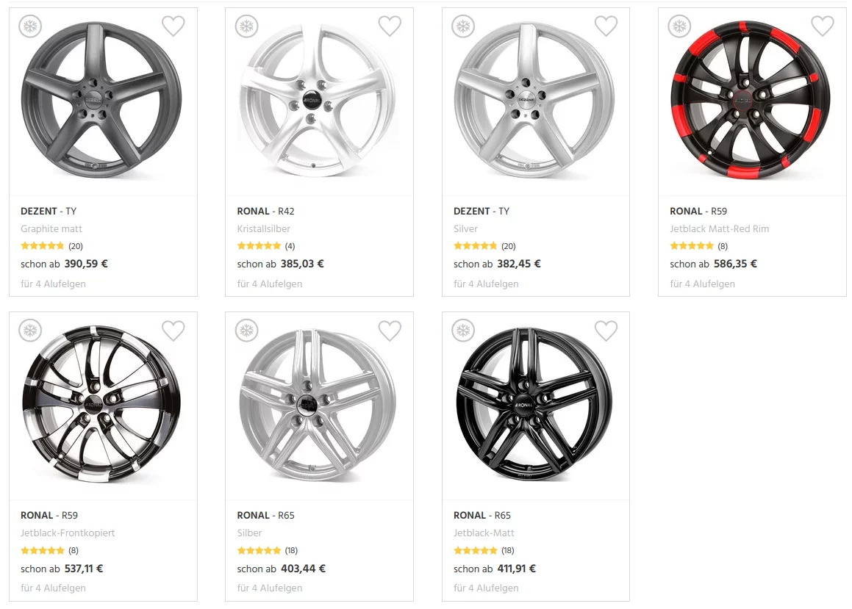
Task: View the red-rimmed RONAL R59 wheel image
Action: click(x=751, y=100)
